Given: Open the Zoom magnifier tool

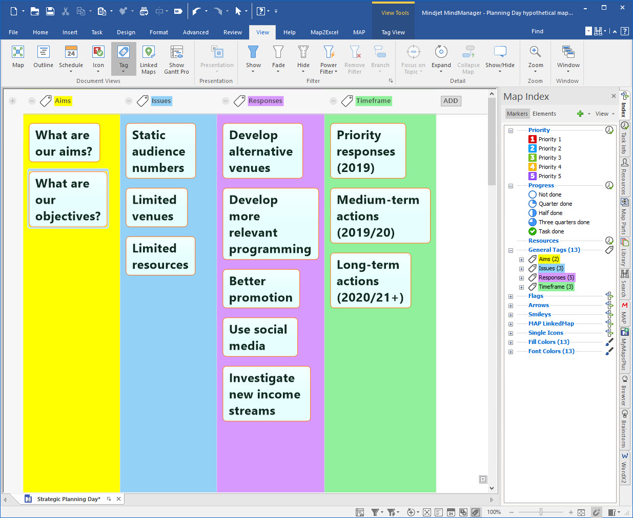Looking at the screenshot, I should (x=535, y=57).
